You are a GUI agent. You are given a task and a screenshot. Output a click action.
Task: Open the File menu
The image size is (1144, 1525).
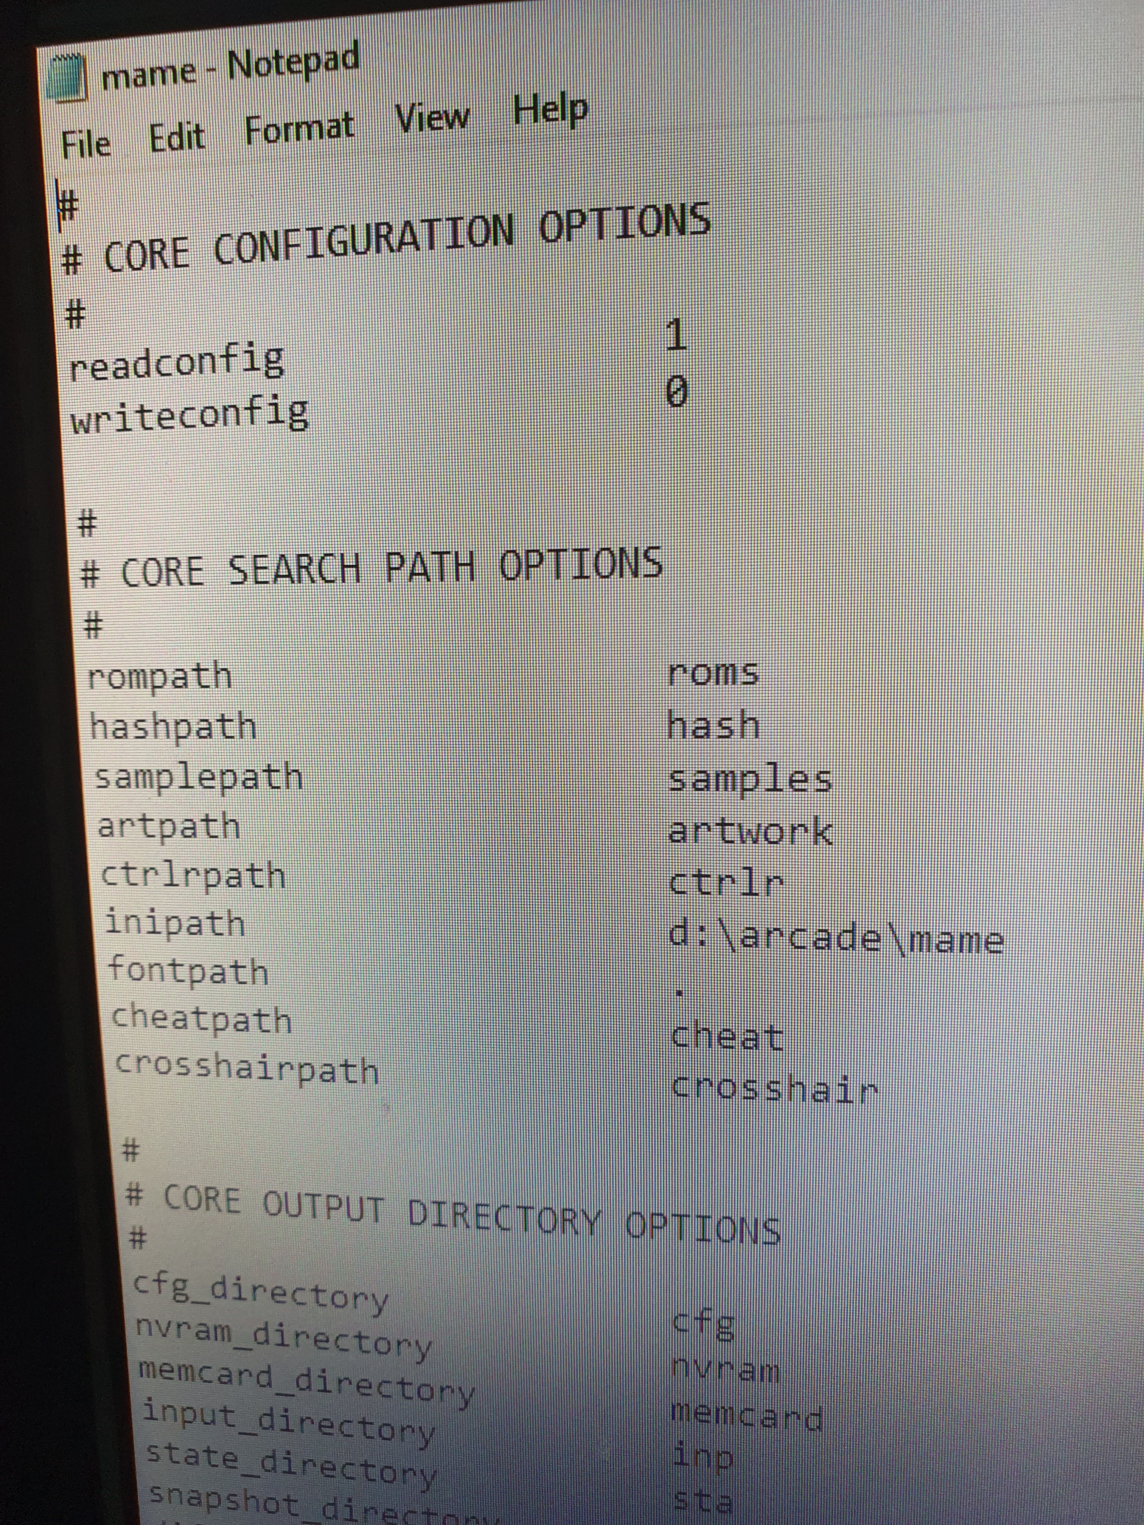click(86, 144)
